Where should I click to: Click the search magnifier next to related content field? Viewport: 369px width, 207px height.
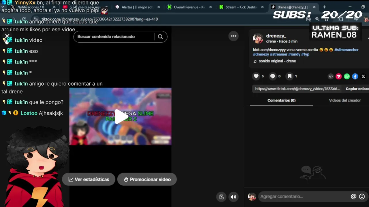160,37
